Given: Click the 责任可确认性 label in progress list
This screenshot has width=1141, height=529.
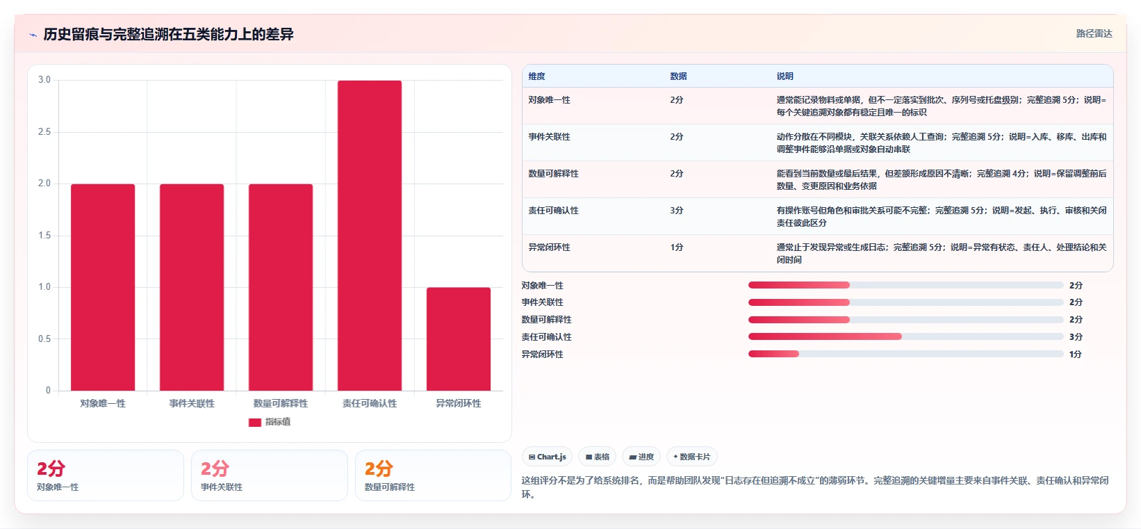Looking at the screenshot, I should [547, 337].
